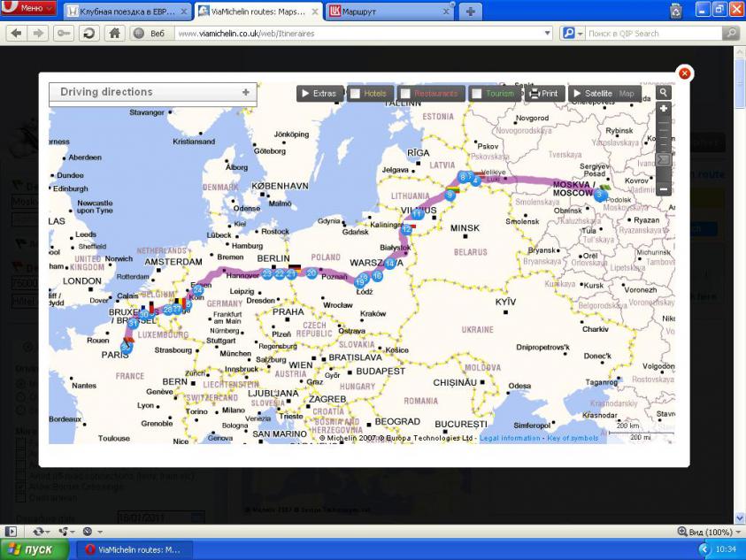Click the LONDON label on map

(x=81, y=281)
